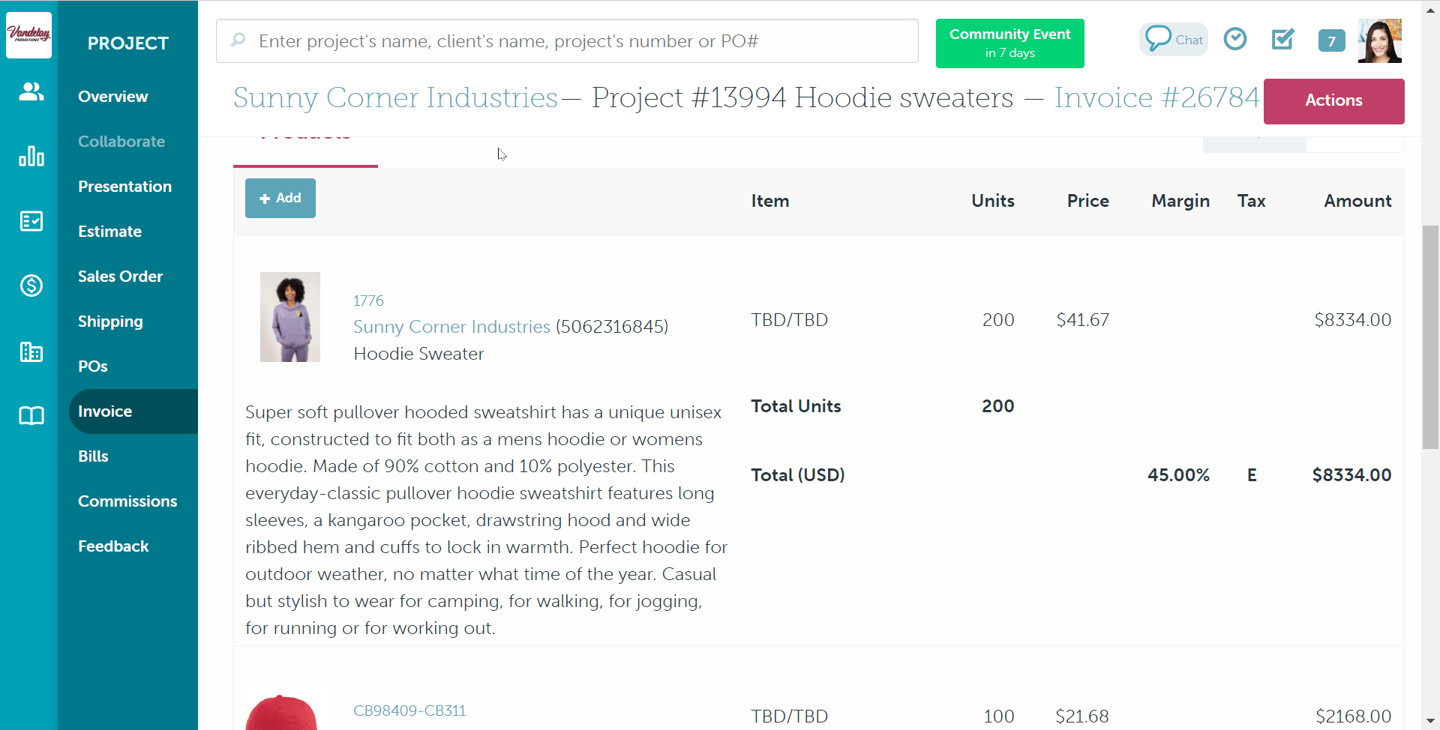1440x730 pixels.
Task: Open the user profile avatar menu
Action: (x=1379, y=40)
